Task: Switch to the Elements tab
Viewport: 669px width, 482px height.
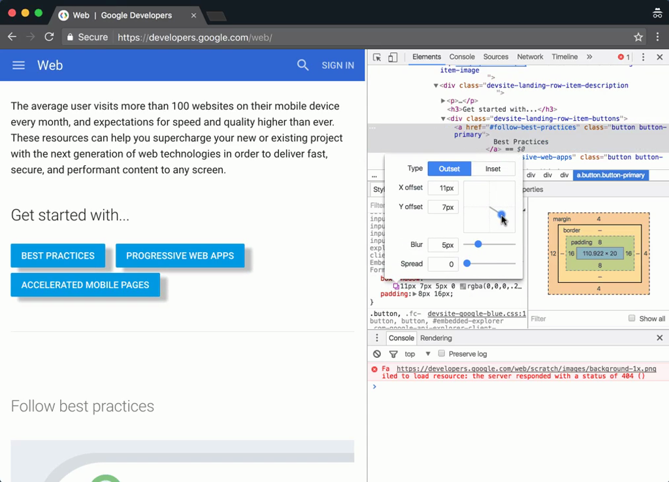Action: pyautogui.click(x=426, y=57)
